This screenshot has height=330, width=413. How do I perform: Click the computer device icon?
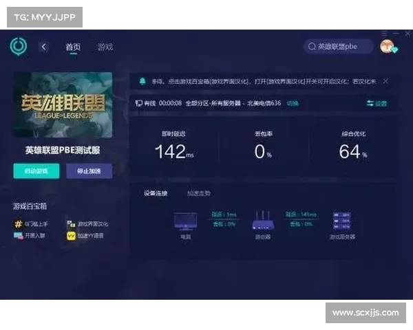(x=185, y=221)
